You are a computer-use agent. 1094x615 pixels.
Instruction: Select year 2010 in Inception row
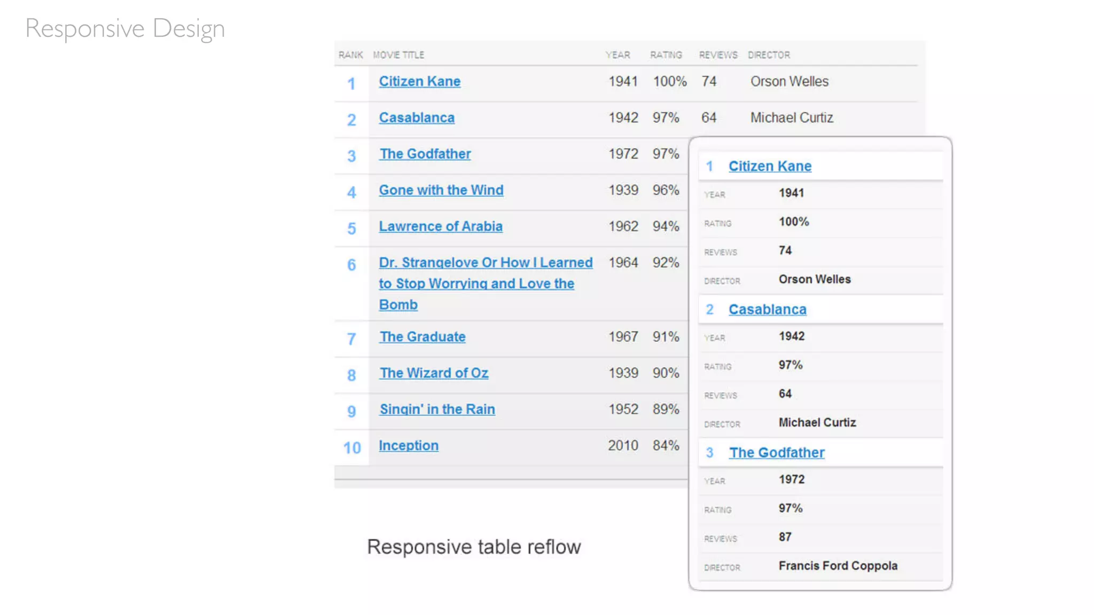(x=623, y=446)
